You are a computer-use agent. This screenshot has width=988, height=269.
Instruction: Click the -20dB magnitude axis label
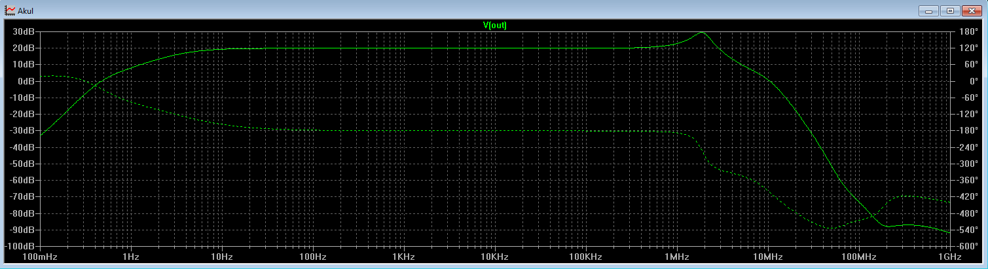(x=22, y=114)
